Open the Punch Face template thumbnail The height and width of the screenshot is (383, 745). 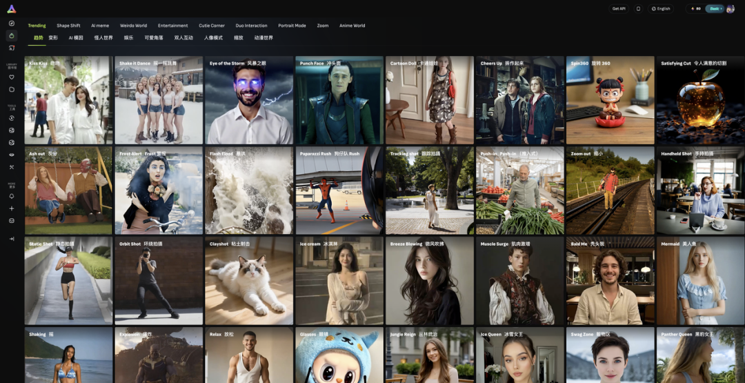point(339,100)
